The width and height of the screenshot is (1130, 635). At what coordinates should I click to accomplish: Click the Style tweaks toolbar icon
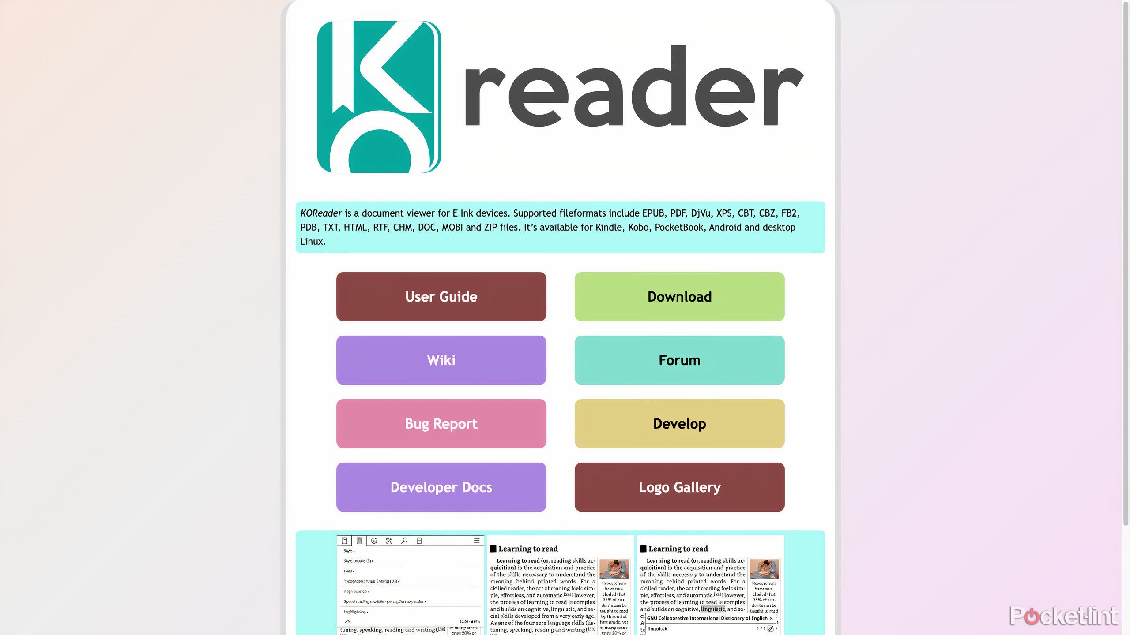coord(358,540)
